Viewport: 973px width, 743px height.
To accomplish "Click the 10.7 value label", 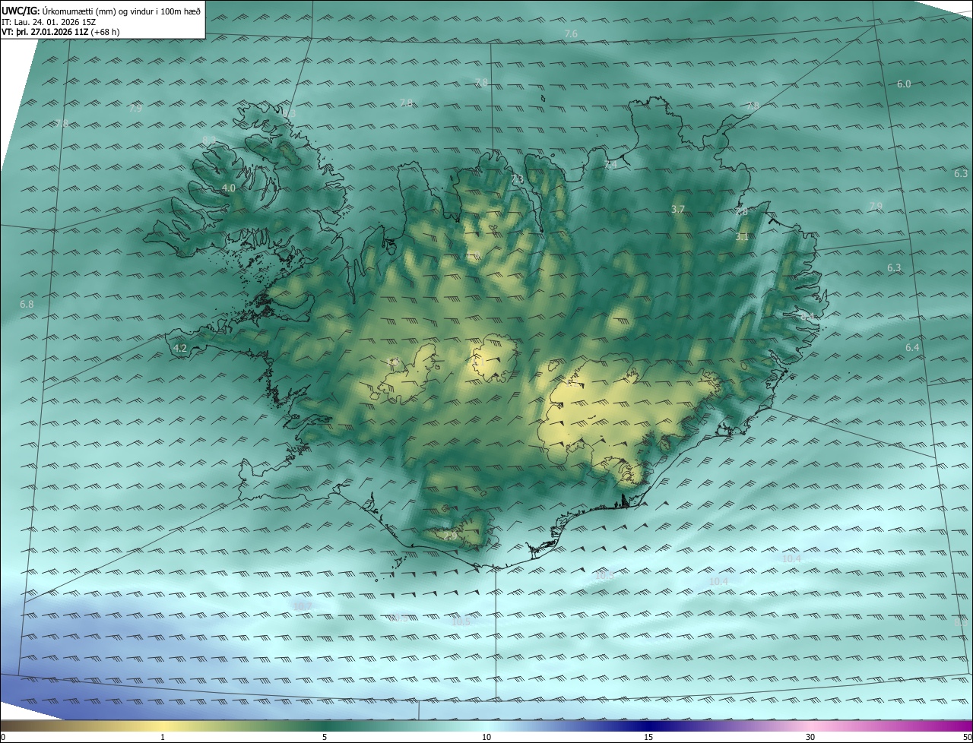I will (303, 605).
